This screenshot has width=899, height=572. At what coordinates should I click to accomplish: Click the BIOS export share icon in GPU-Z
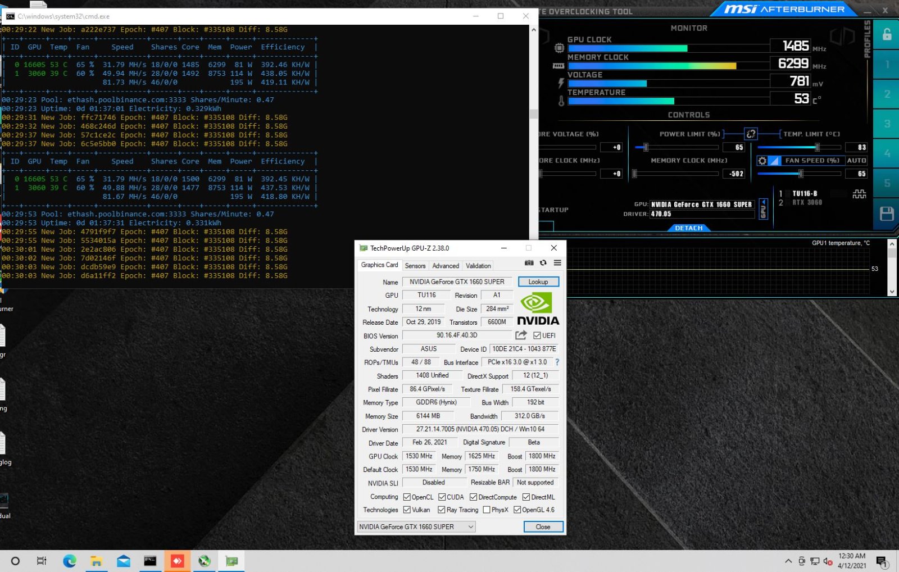521,335
